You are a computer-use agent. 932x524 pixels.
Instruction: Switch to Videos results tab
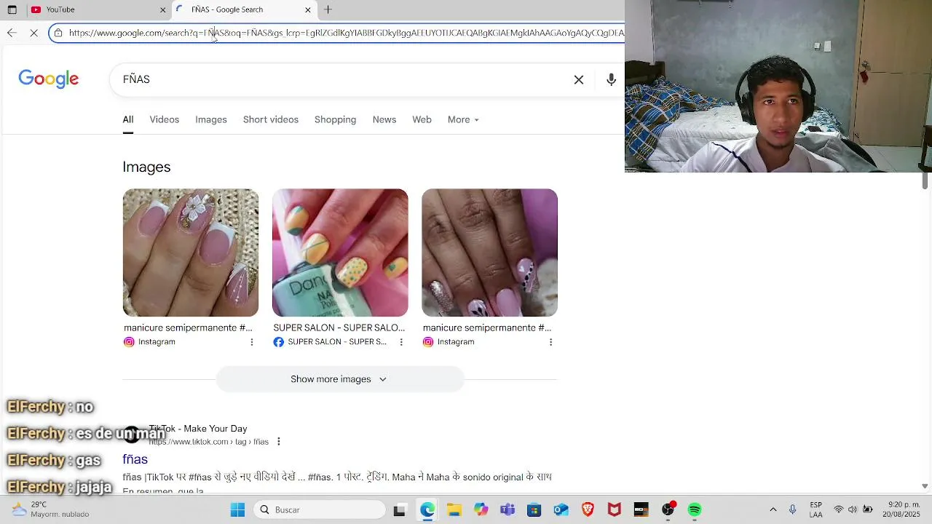click(x=165, y=119)
